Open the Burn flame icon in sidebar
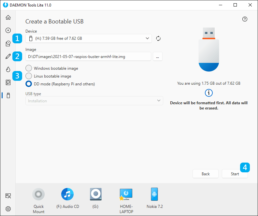 (x=8, y=69)
